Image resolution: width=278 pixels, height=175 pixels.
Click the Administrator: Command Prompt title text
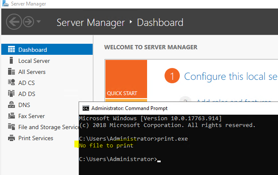point(129,108)
